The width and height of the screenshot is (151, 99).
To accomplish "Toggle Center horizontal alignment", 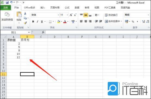I will pyautogui.click(x=86, y=21).
